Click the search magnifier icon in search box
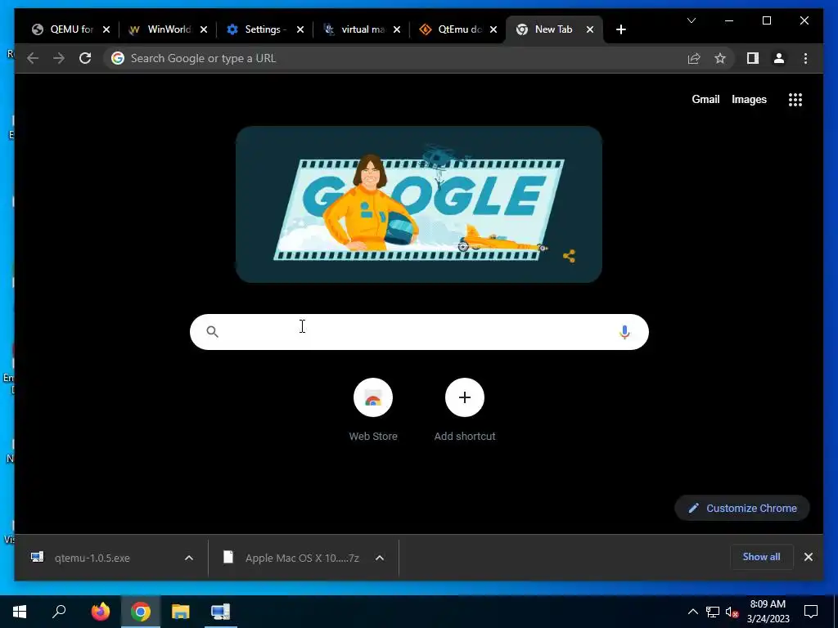838x628 pixels. [212, 332]
